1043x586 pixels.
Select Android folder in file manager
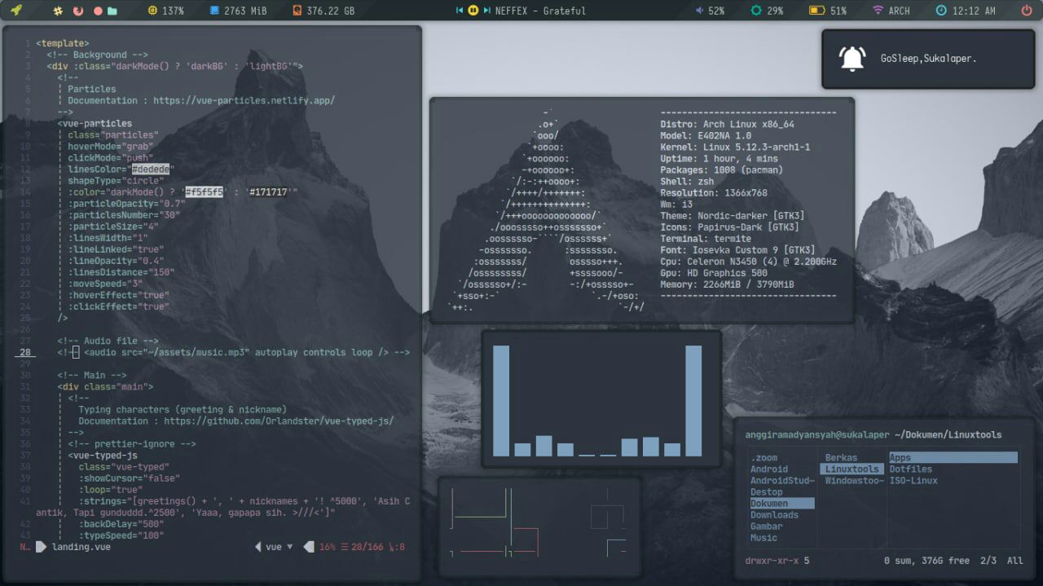click(x=769, y=469)
